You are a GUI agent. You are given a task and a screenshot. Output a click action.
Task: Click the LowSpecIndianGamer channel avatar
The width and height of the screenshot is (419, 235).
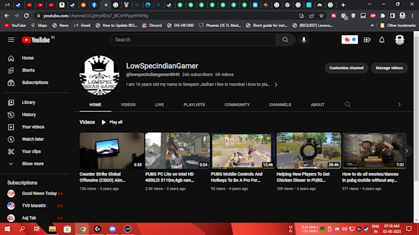[99, 75]
